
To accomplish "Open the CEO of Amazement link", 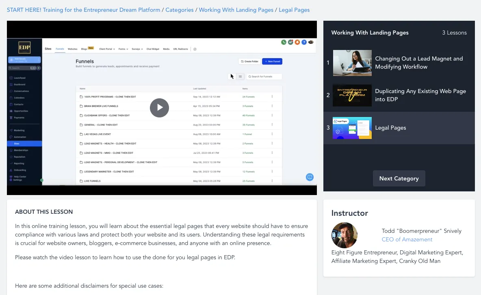I will (x=407, y=239).
